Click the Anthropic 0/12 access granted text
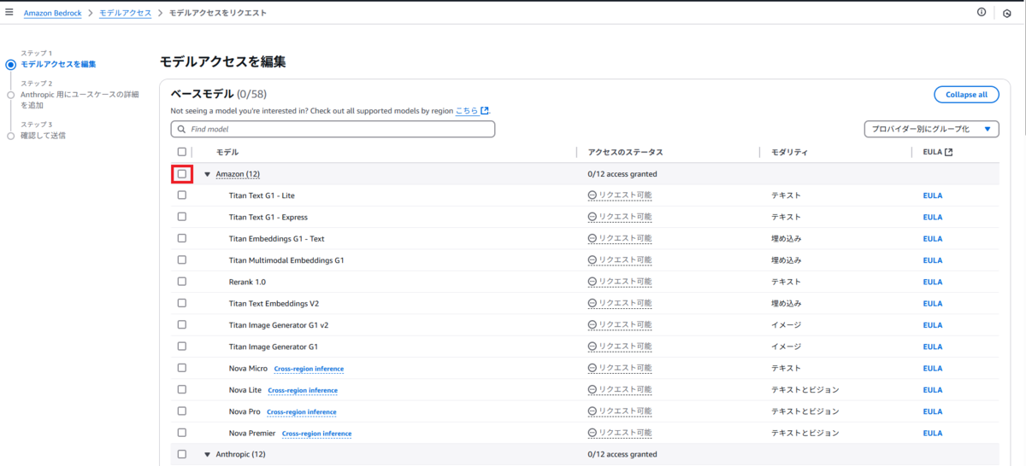The height and width of the screenshot is (466, 1026). [x=622, y=454]
